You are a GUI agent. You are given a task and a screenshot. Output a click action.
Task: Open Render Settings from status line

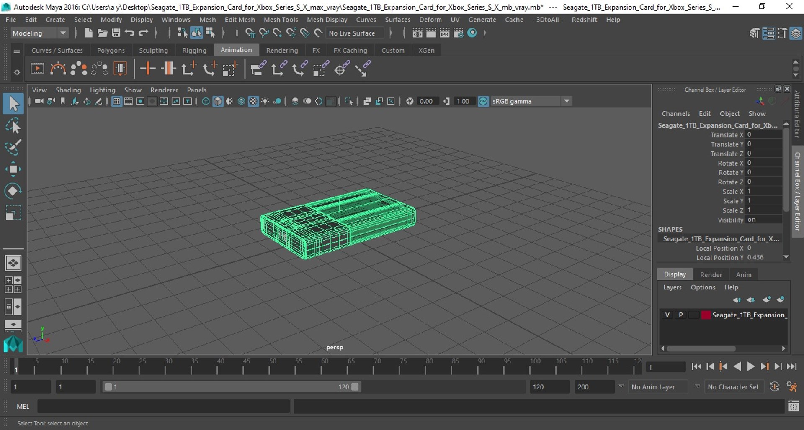[458, 33]
